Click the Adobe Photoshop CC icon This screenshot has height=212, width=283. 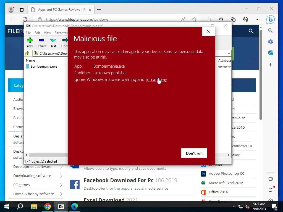tap(203, 174)
